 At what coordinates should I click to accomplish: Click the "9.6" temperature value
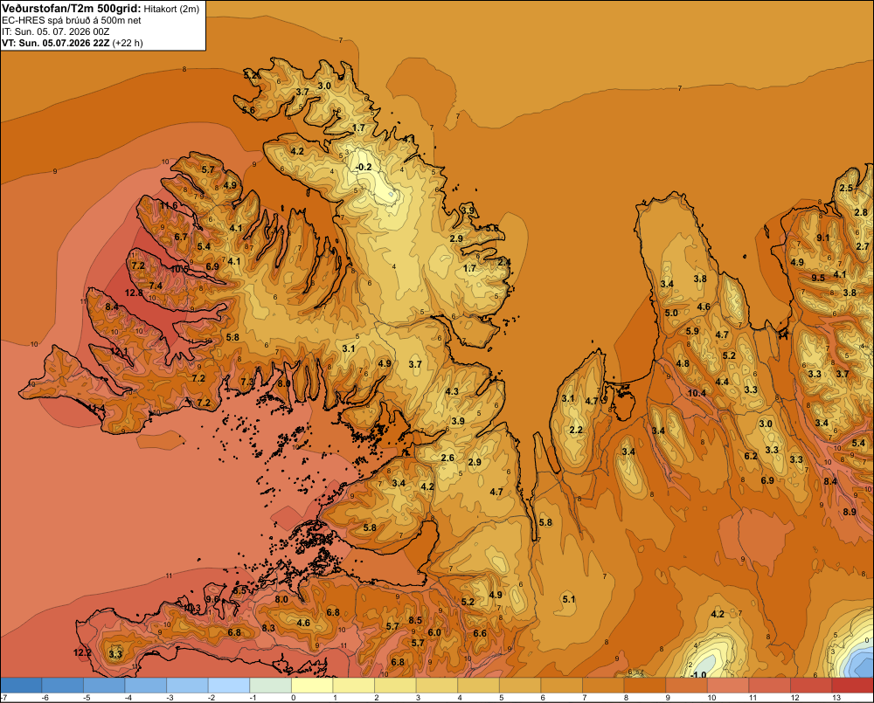212,599
